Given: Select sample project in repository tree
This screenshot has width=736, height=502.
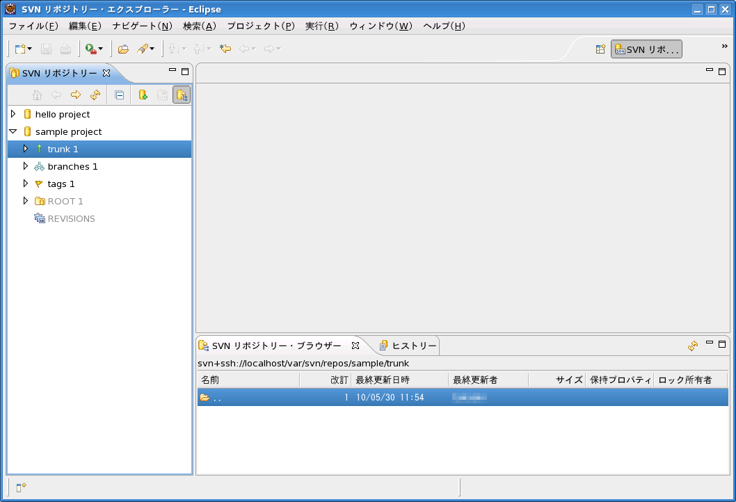Looking at the screenshot, I should [x=69, y=132].
